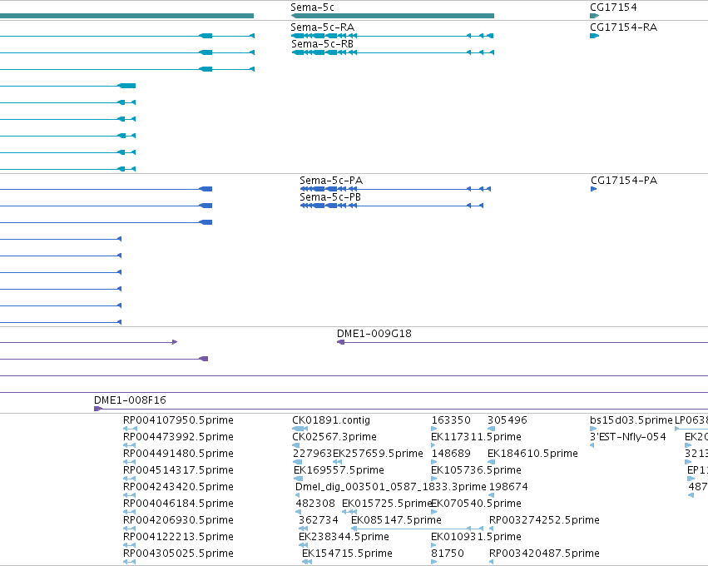Viewport: 708px width, 566px height.
Task: Select the CG17154-RA transcript label
Action: (624, 27)
